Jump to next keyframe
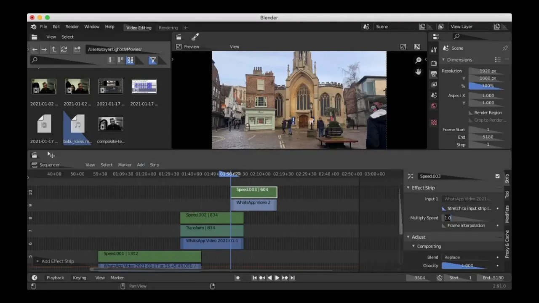 coord(285,278)
